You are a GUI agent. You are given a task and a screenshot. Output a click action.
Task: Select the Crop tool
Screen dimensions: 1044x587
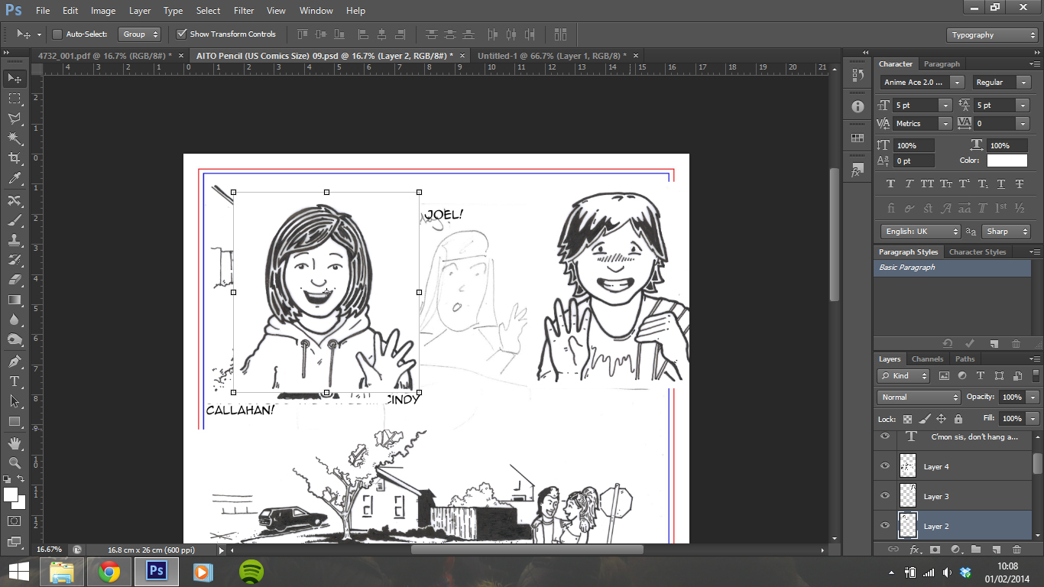(14, 158)
